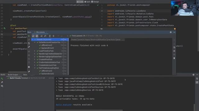Image resolution: width=199 pixels, height=111 pixels.
Task: Collapse all test tree nodes
Action: pos(53,36)
